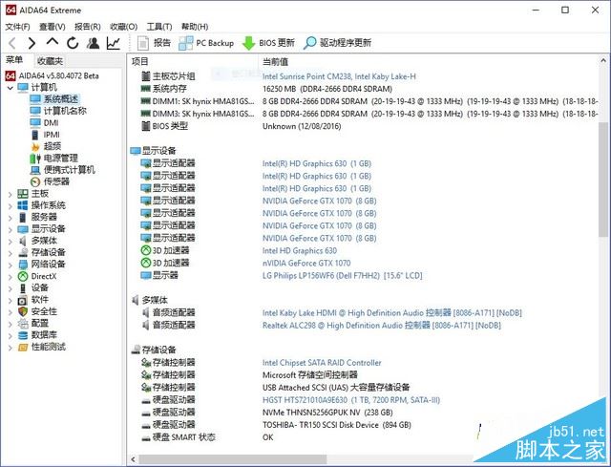Click the 设备 item icon in tree
The height and width of the screenshot is (467, 611).
23,288
